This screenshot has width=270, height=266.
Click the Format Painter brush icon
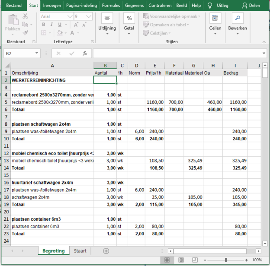[26, 33]
